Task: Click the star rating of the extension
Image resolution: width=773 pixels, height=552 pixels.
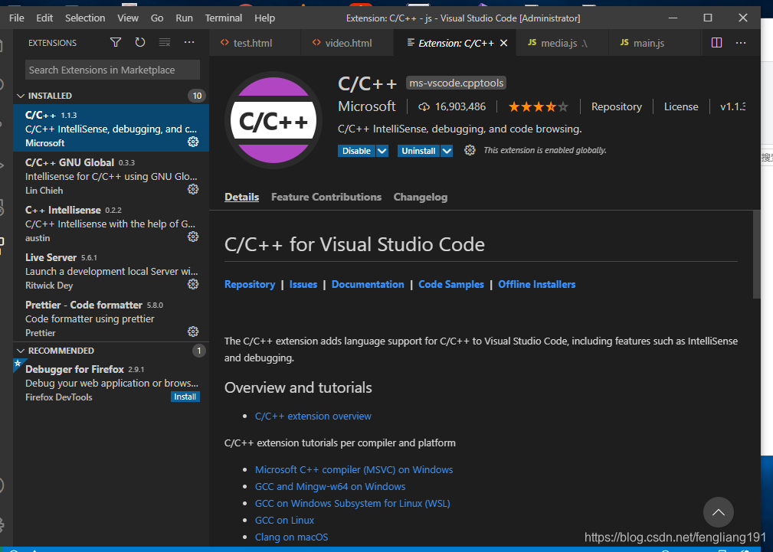Action: pos(539,106)
